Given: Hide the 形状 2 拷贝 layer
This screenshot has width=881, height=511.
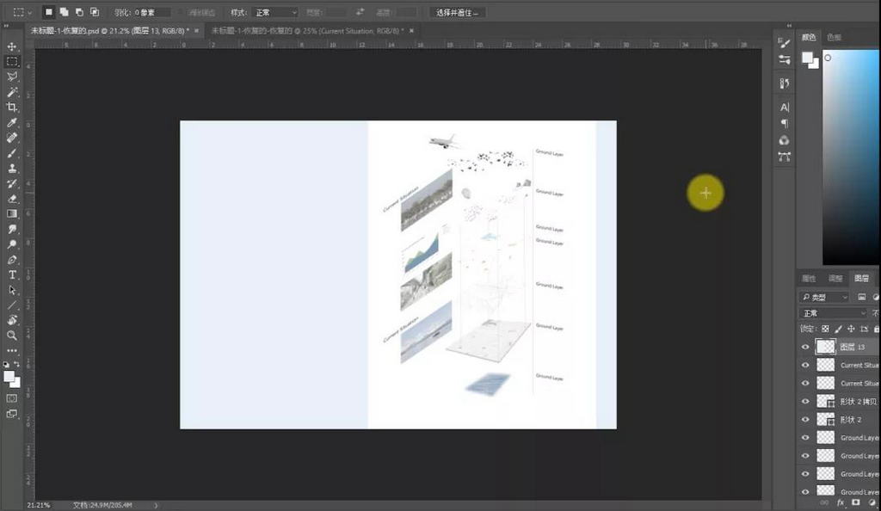Looking at the screenshot, I should [805, 401].
